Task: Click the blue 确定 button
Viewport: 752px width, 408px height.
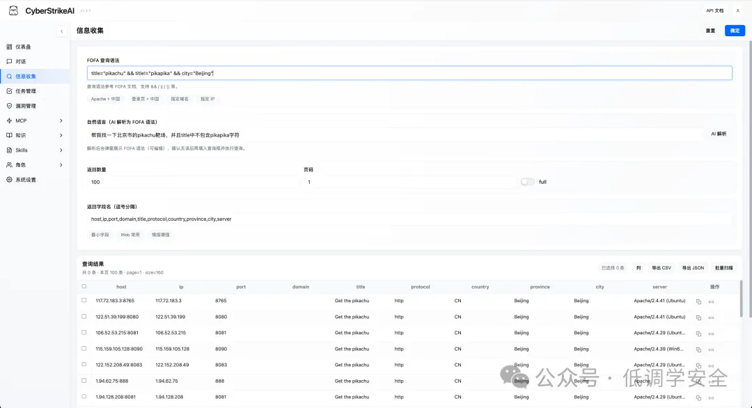Action: [x=735, y=31]
